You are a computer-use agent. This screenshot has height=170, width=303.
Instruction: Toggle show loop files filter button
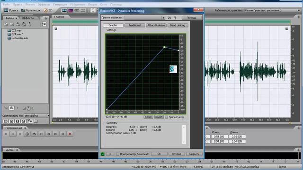click(11, 121)
